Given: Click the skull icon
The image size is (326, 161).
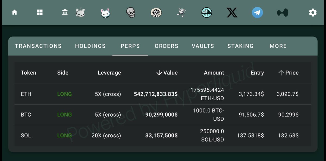Looking at the screenshot, I should coord(131,13).
